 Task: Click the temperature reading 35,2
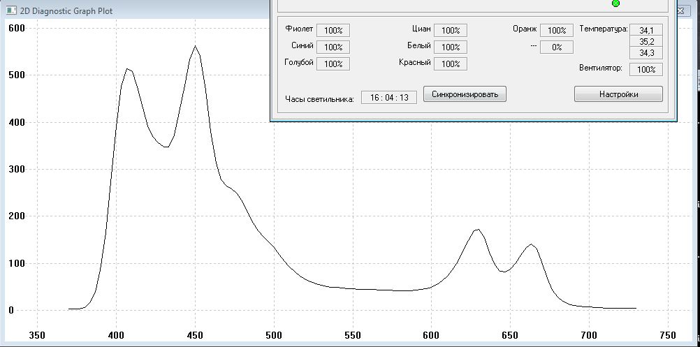pyautogui.click(x=646, y=41)
